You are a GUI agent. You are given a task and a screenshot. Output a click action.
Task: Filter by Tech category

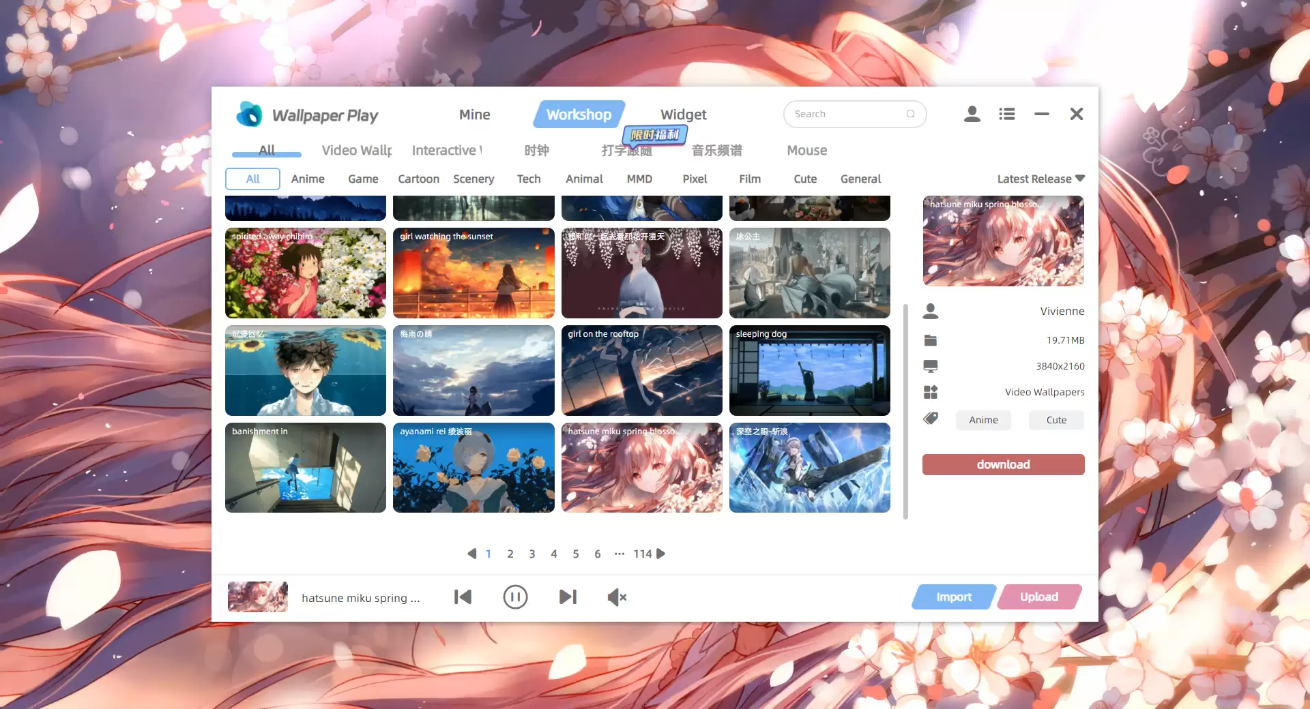pos(529,179)
